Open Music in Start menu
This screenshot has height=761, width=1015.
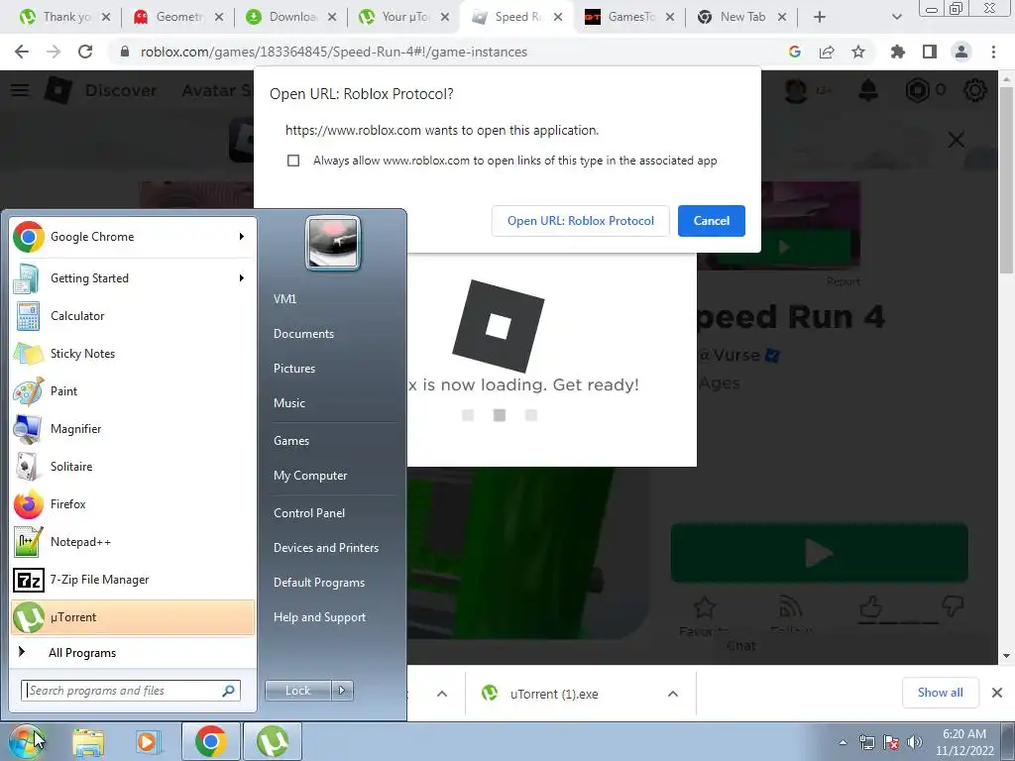tap(289, 403)
